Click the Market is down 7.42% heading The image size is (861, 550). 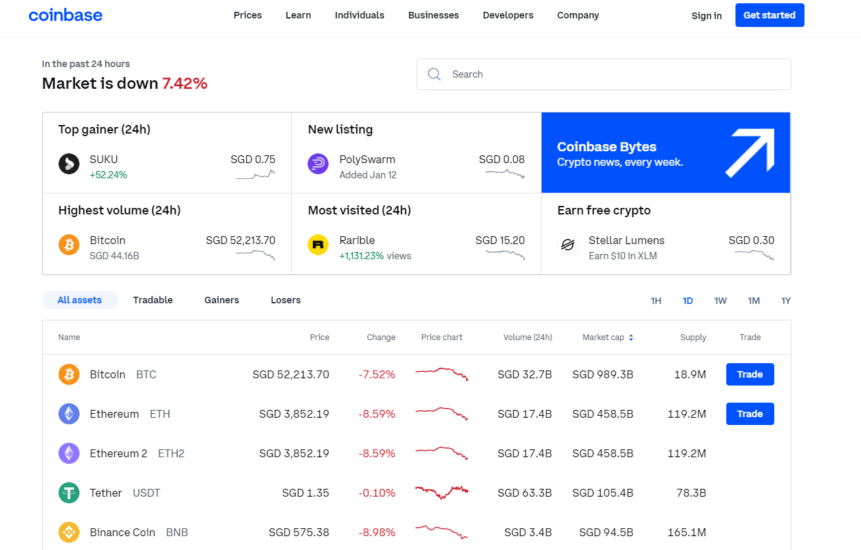coord(125,84)
